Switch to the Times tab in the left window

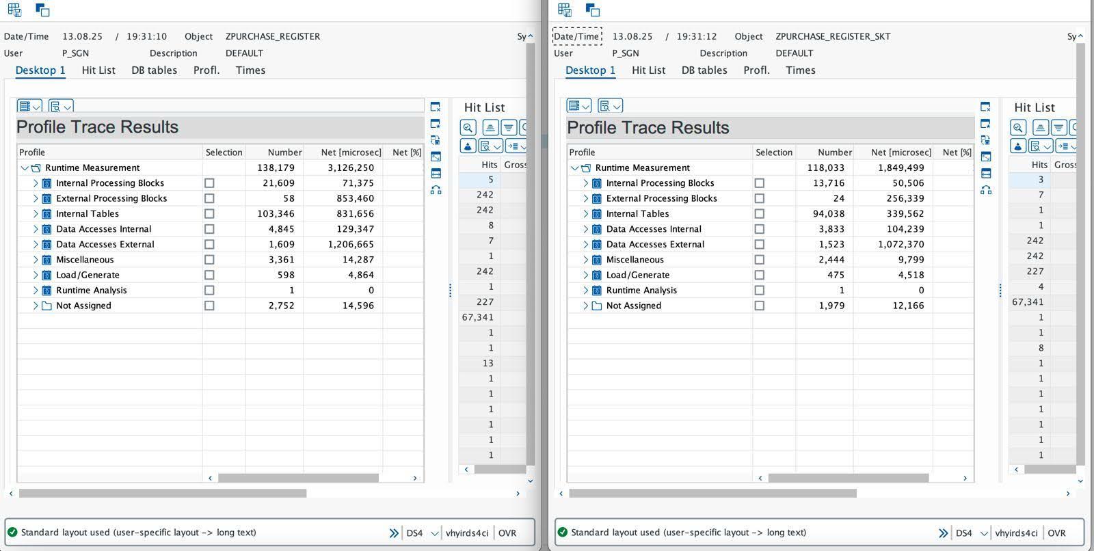click(250, 70)
